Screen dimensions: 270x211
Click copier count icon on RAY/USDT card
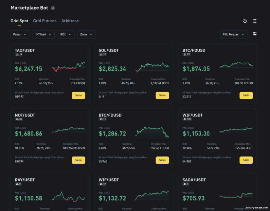(x=17, y=184)
